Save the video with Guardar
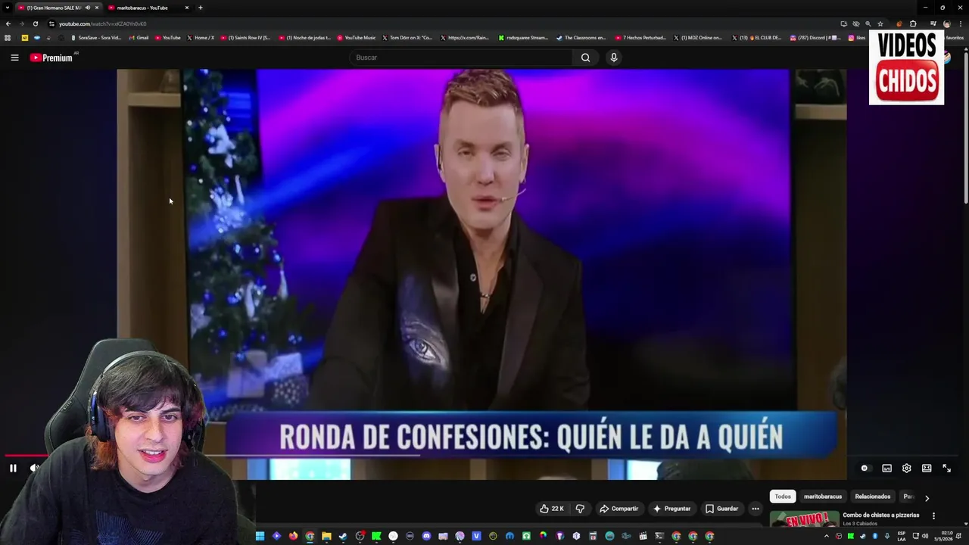The width and height of the screenshot is (969, 545). click(x=721, y=509)
